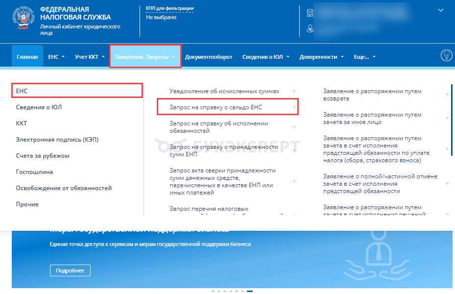Click arrow beside Запрос на справку об исполнении обязанностей
This screenshot has height=294, width=455.
294,127
